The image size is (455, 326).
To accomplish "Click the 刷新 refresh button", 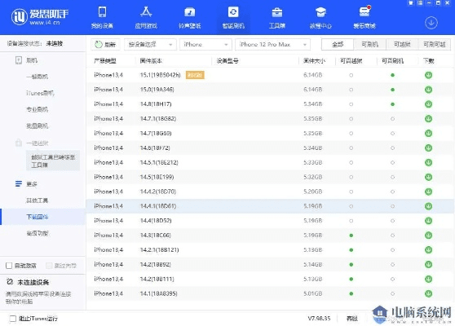I will coord(104,44).
